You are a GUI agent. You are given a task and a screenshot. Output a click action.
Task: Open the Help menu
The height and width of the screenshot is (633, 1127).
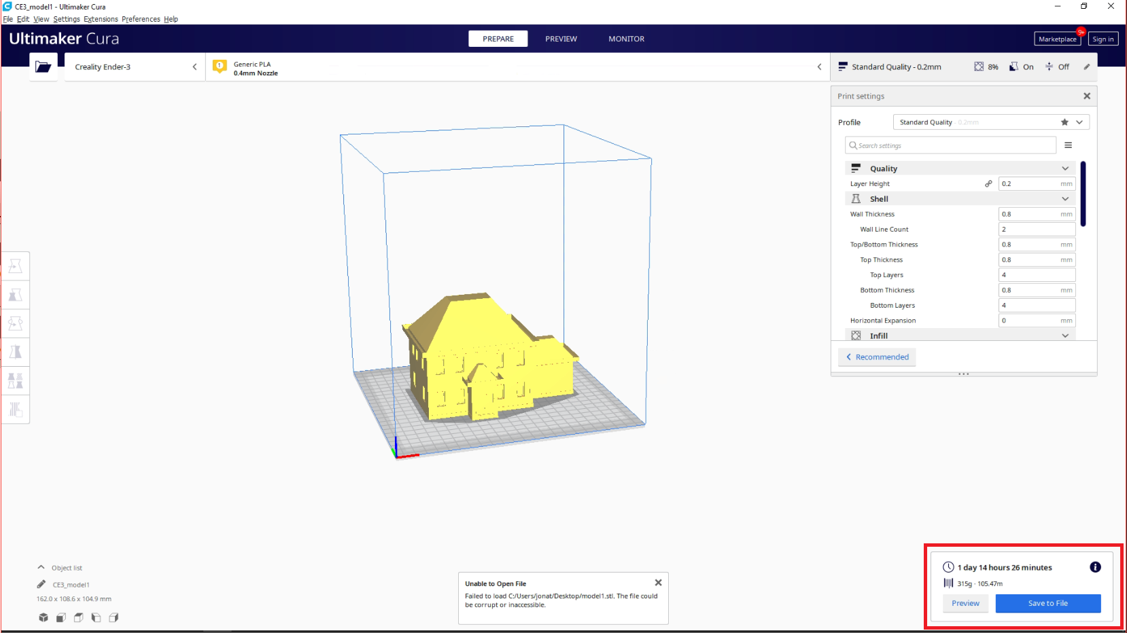pos(171,19)
